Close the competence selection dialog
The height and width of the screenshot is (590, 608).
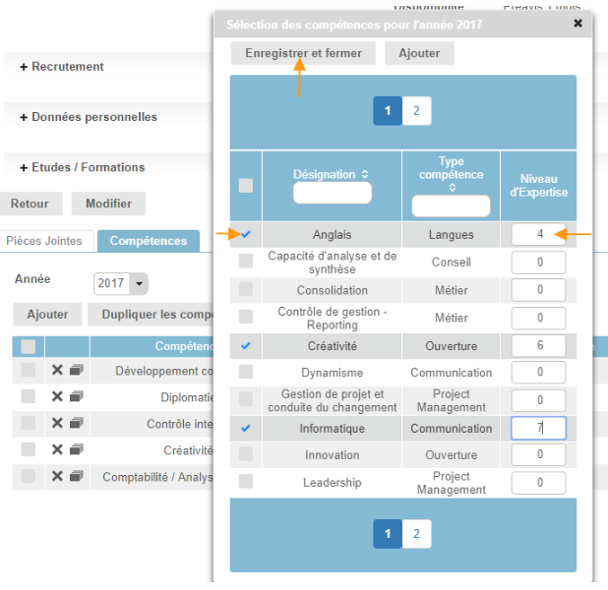[x=578, y=24]
